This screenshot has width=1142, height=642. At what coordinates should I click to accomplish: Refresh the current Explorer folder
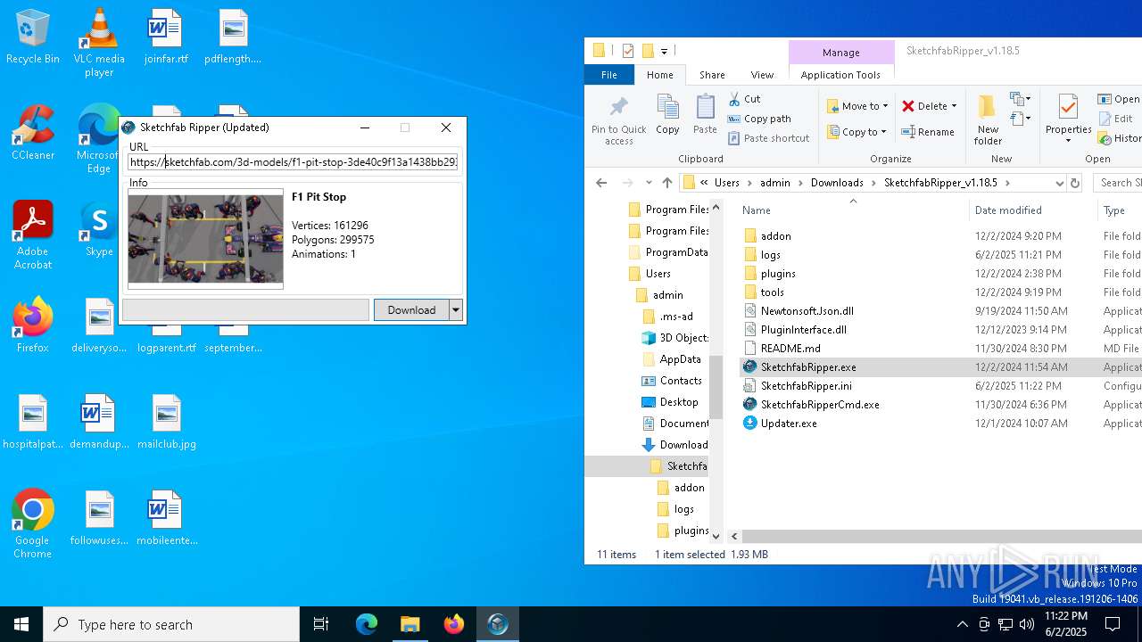pyautogui.click(x=1075, y=183)
